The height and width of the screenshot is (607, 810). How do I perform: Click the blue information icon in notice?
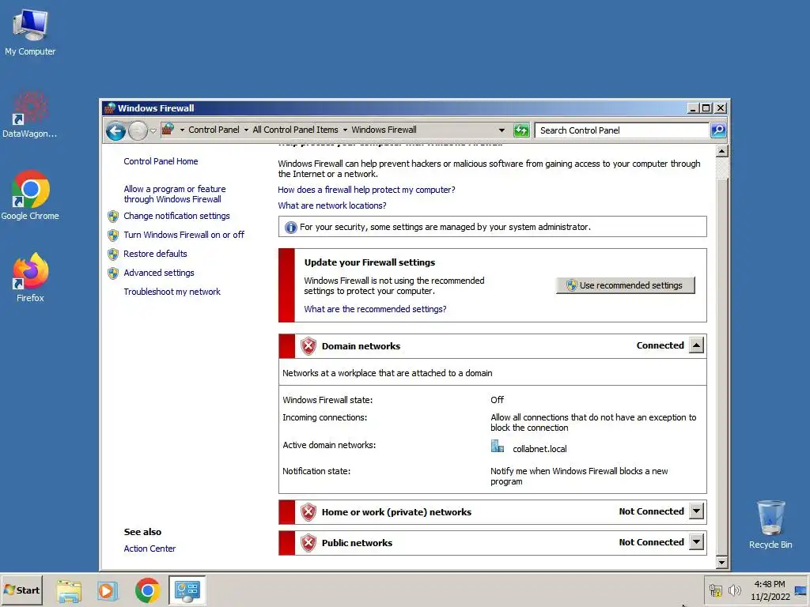click(x=291, y=227)
